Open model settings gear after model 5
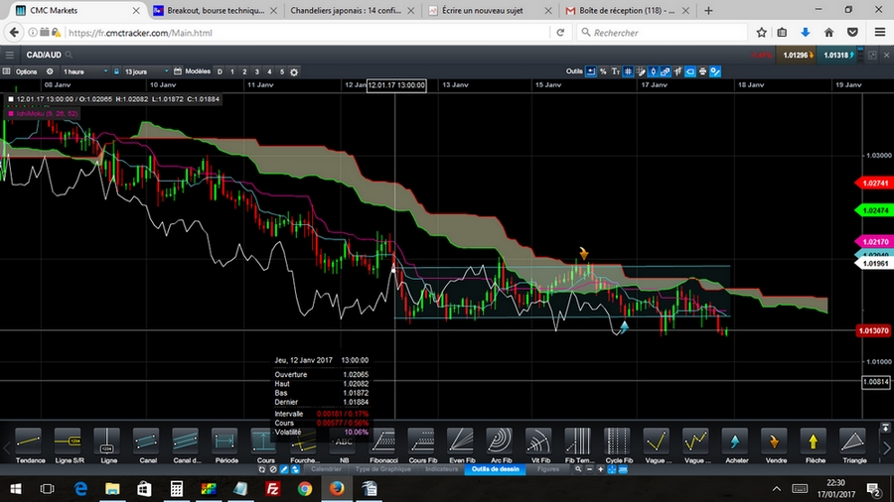The height and width of the screenshot is (502, 894). [294, 72]
